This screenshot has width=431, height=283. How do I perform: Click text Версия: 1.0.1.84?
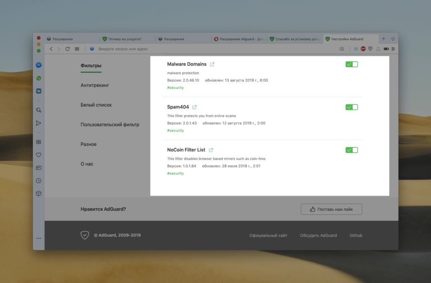click(182, 166)
